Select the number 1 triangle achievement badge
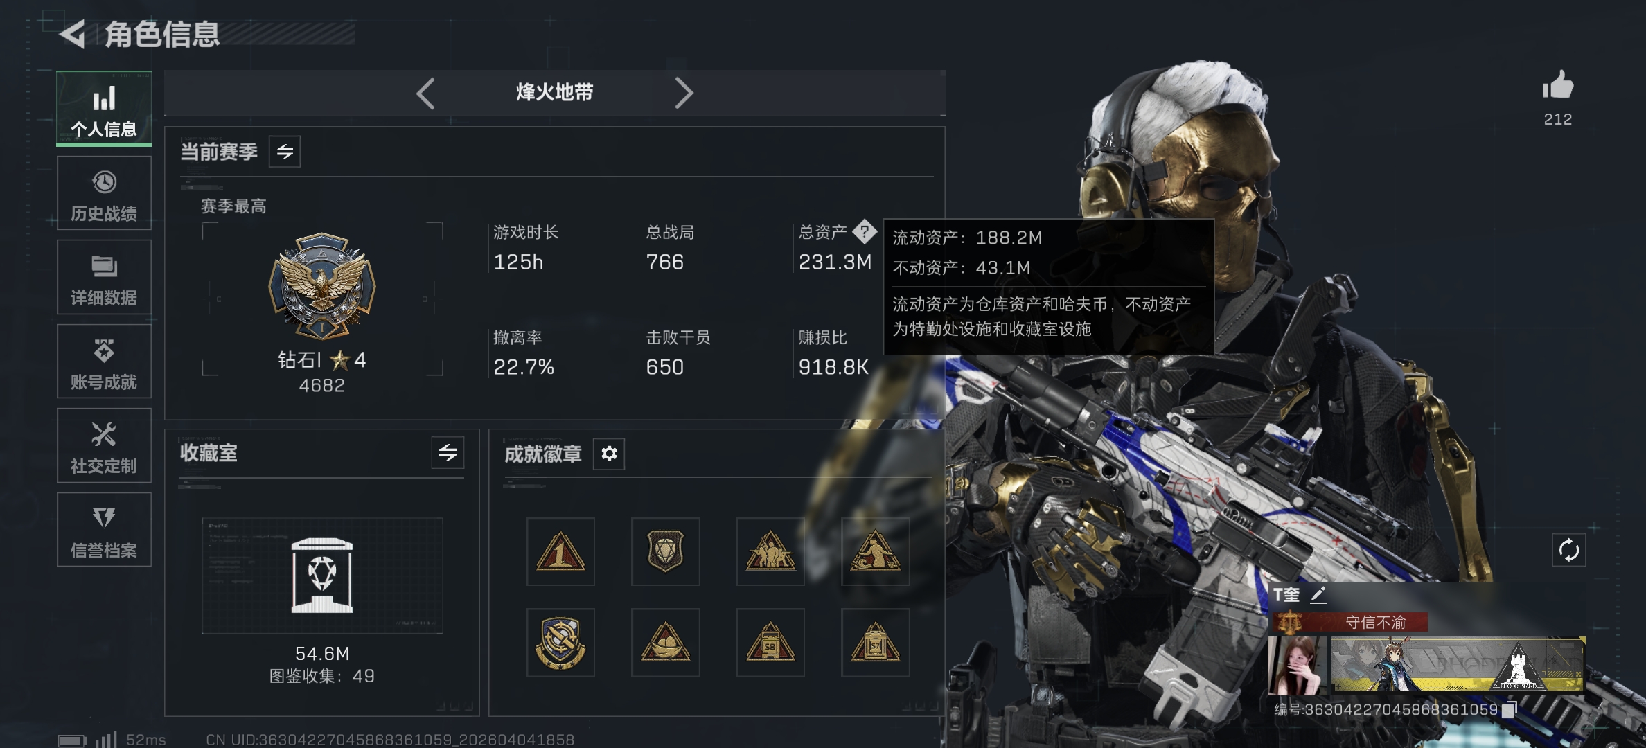Viewport: 1646px width, 748px height. click(560, 552)
